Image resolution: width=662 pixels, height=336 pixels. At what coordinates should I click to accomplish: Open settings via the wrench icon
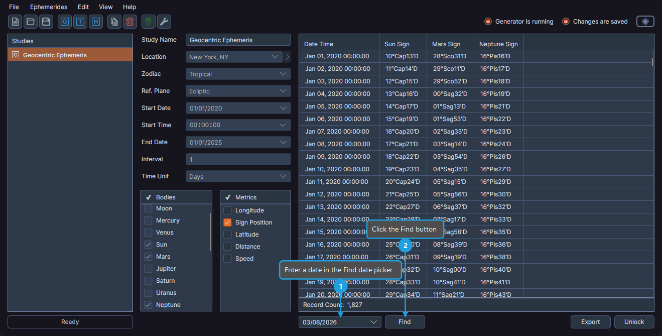pyautogui.click(x=163, y=22)
